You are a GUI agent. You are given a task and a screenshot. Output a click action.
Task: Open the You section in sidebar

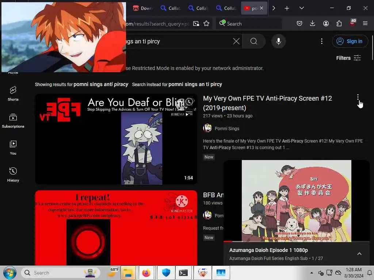[13, 148]
